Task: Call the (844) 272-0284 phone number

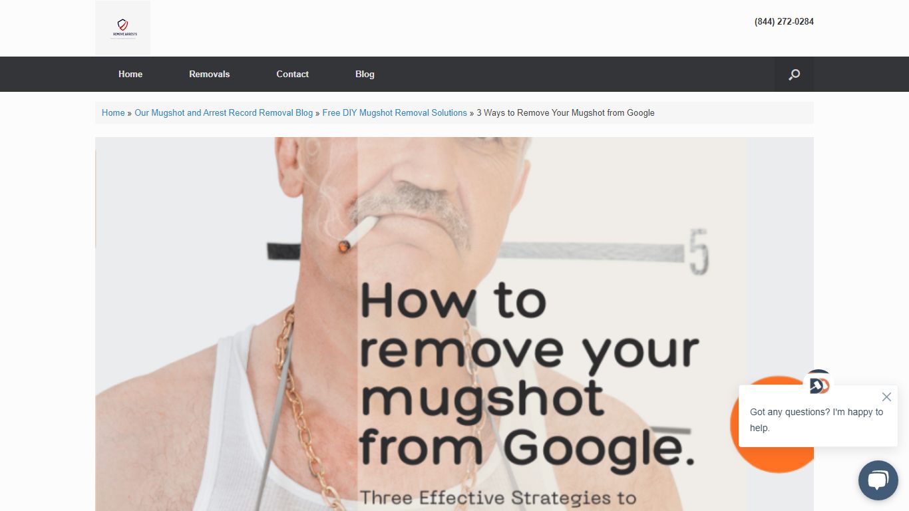Action: coord(783,21)
